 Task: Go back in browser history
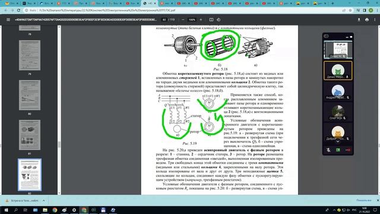tap(6, 11)
